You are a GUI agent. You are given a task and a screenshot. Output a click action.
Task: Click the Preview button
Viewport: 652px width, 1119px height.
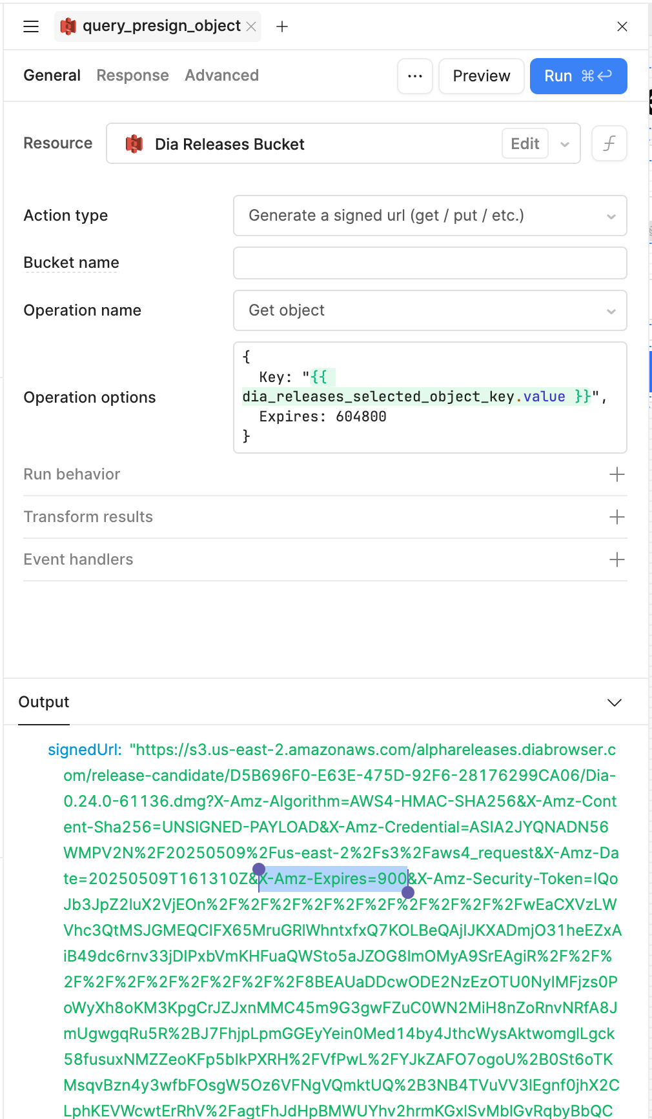[481, 76]
